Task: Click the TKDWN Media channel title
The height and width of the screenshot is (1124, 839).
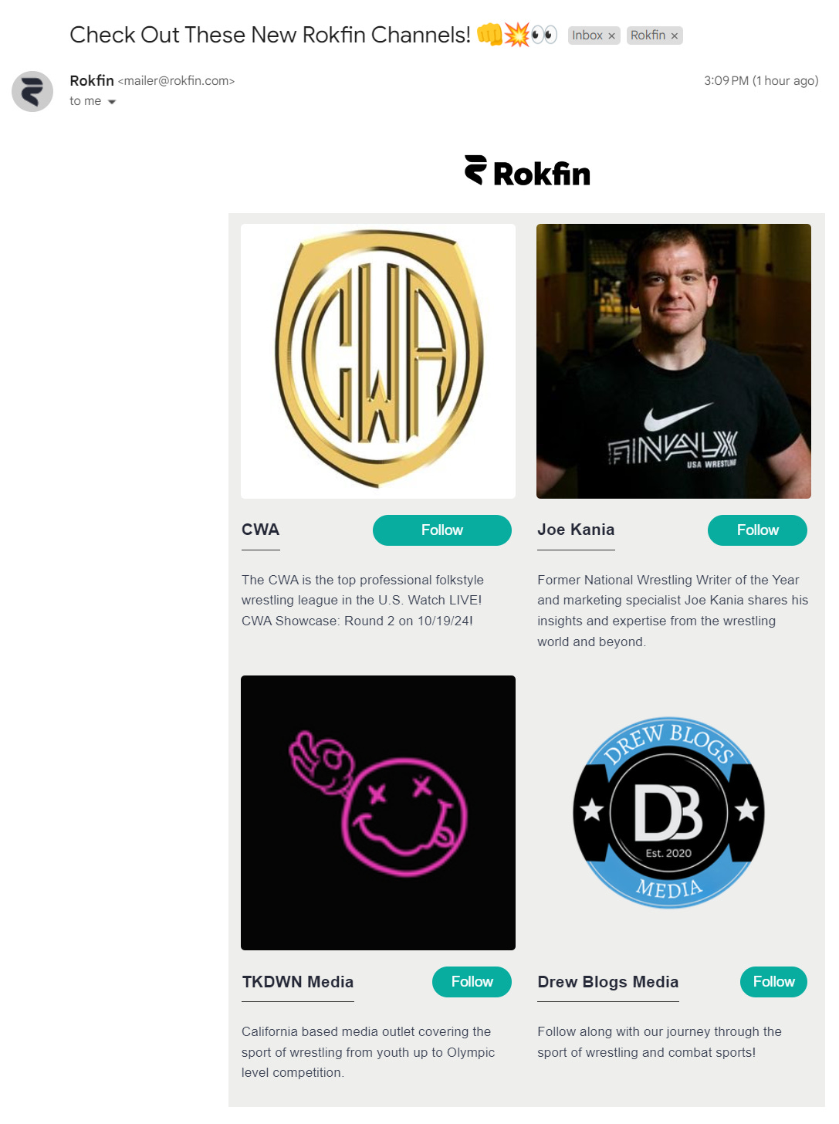Action: pyautogui.click(x=298, y=982)
